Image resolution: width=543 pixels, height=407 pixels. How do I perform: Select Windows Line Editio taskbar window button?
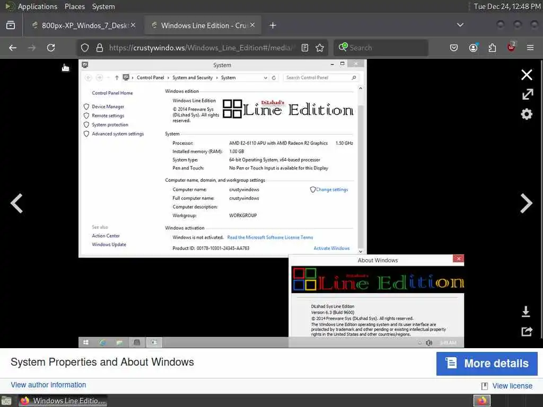[63, 401]
